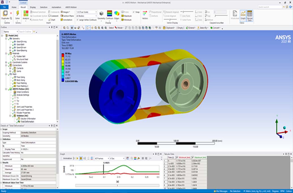Viewport: 293px width, 193px height.
Task: Open the Select By dropdown
Action: point(203,28)
